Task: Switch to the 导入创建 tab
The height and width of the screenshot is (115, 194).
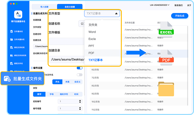Action: 44,6
